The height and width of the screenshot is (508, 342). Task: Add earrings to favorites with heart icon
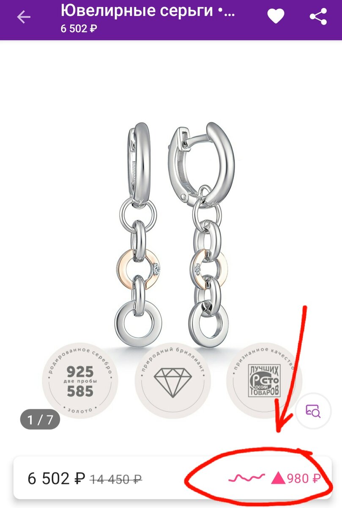coord(276,17)
